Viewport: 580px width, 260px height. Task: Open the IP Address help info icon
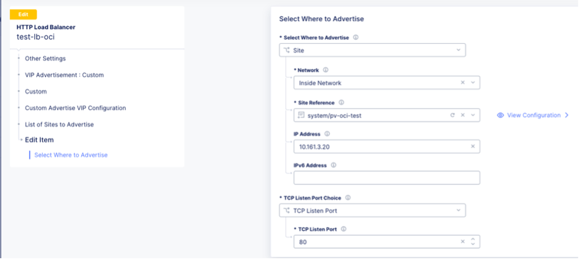(327, 134)
